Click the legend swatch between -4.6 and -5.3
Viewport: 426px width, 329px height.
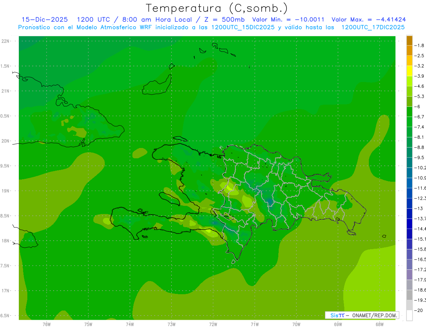coord(409,92)
